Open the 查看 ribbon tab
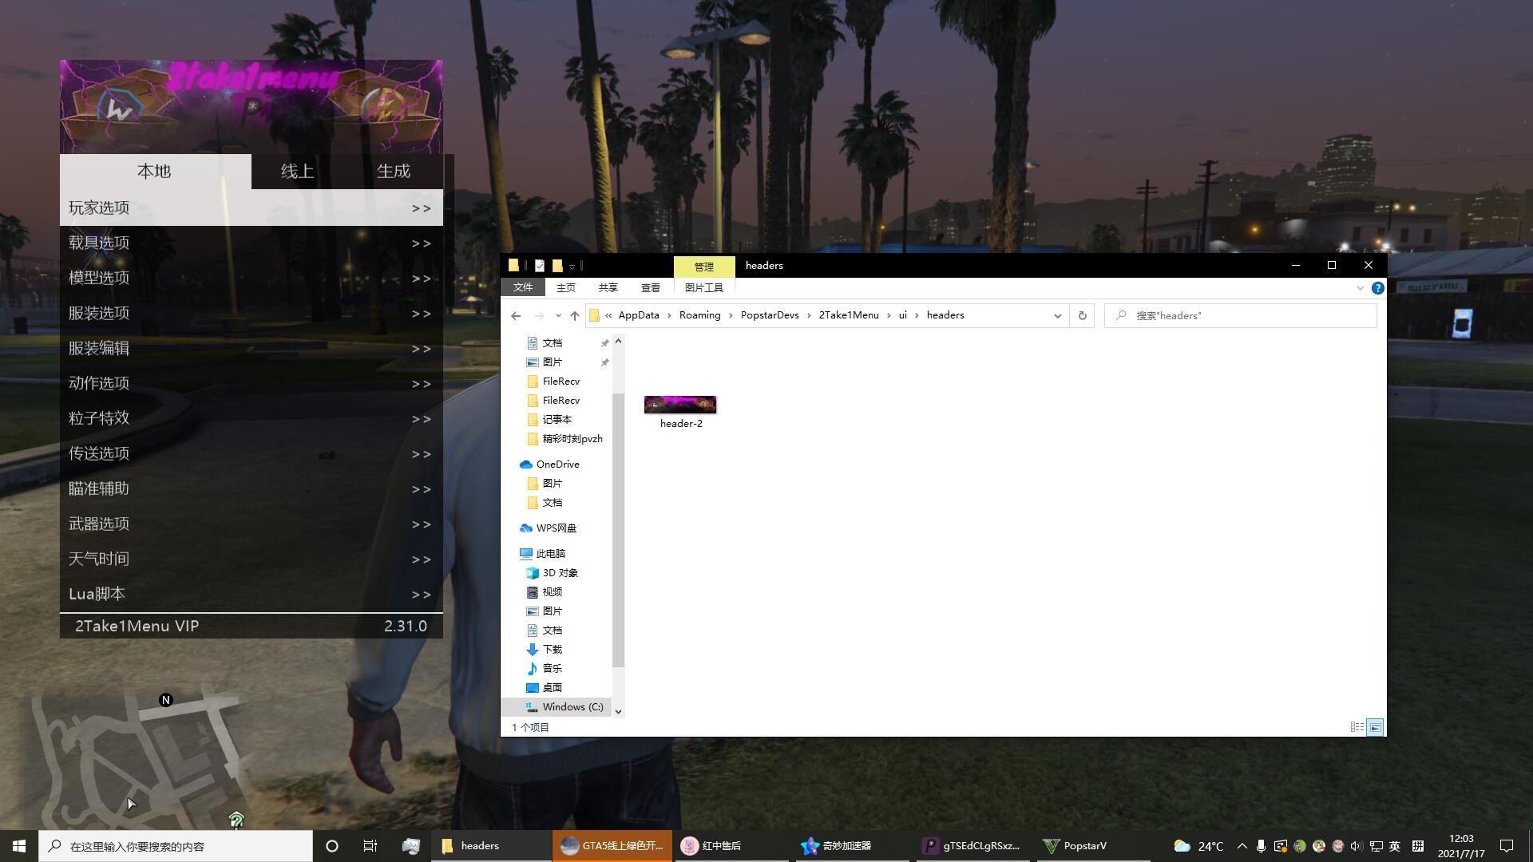 coord(651,287)
